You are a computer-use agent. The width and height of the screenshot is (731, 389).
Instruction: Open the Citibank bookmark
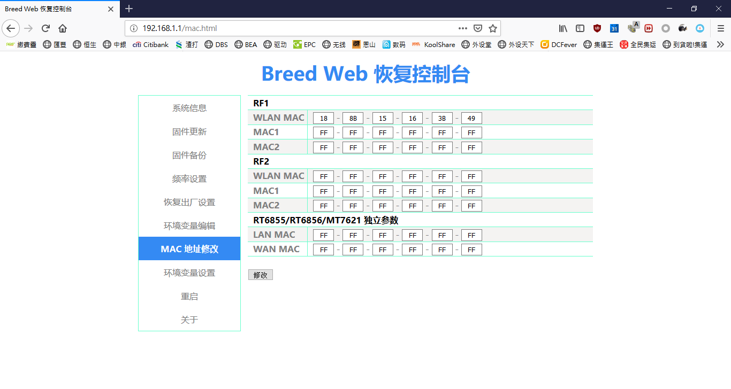click(x=150, y=45)
